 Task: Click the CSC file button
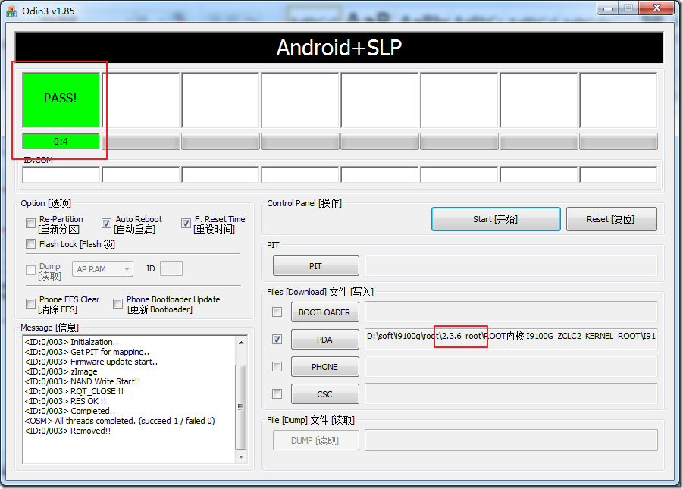(x=325, y=394)
